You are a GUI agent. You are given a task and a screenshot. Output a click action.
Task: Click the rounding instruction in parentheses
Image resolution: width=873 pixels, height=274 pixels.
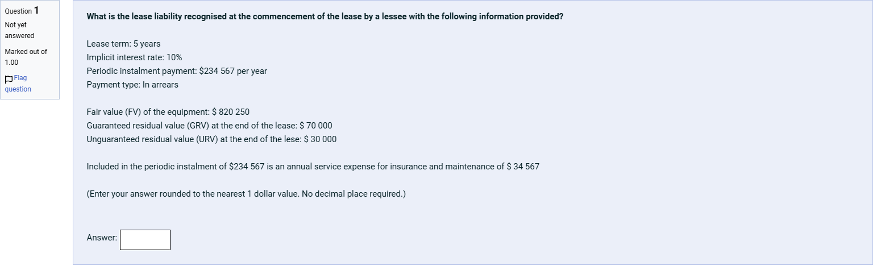tap(246, 194)
